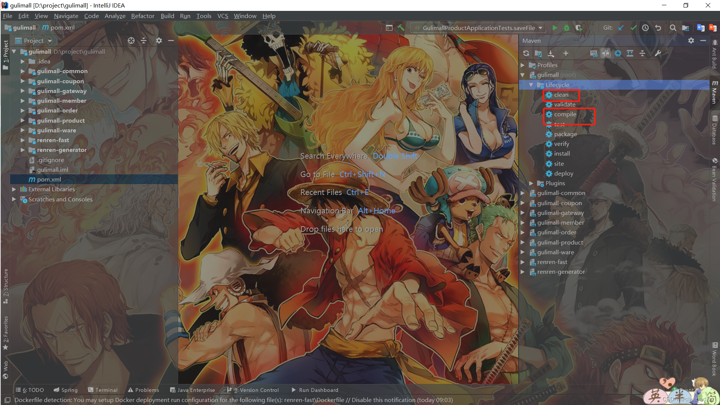Screen dimensions: 720x405
Task: Collapse Lifecycle node in Maven panel
Action: pos(531,85)
